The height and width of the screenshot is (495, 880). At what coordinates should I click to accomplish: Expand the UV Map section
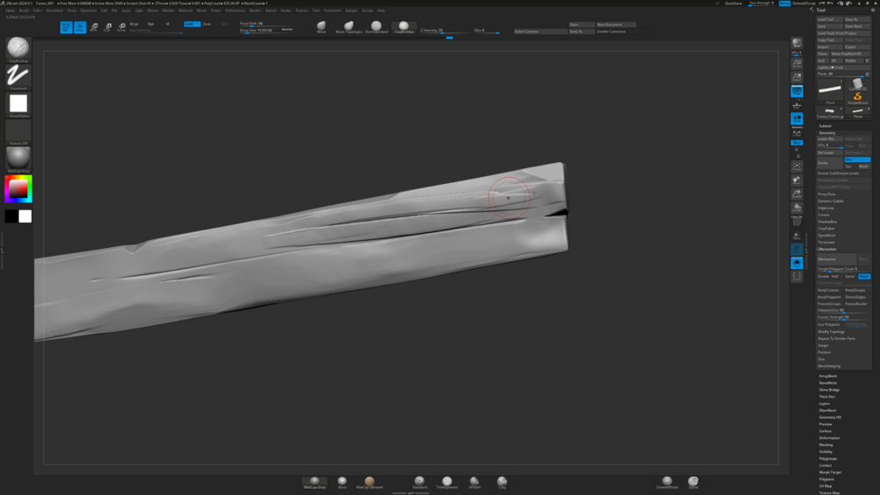coord(826,486)
